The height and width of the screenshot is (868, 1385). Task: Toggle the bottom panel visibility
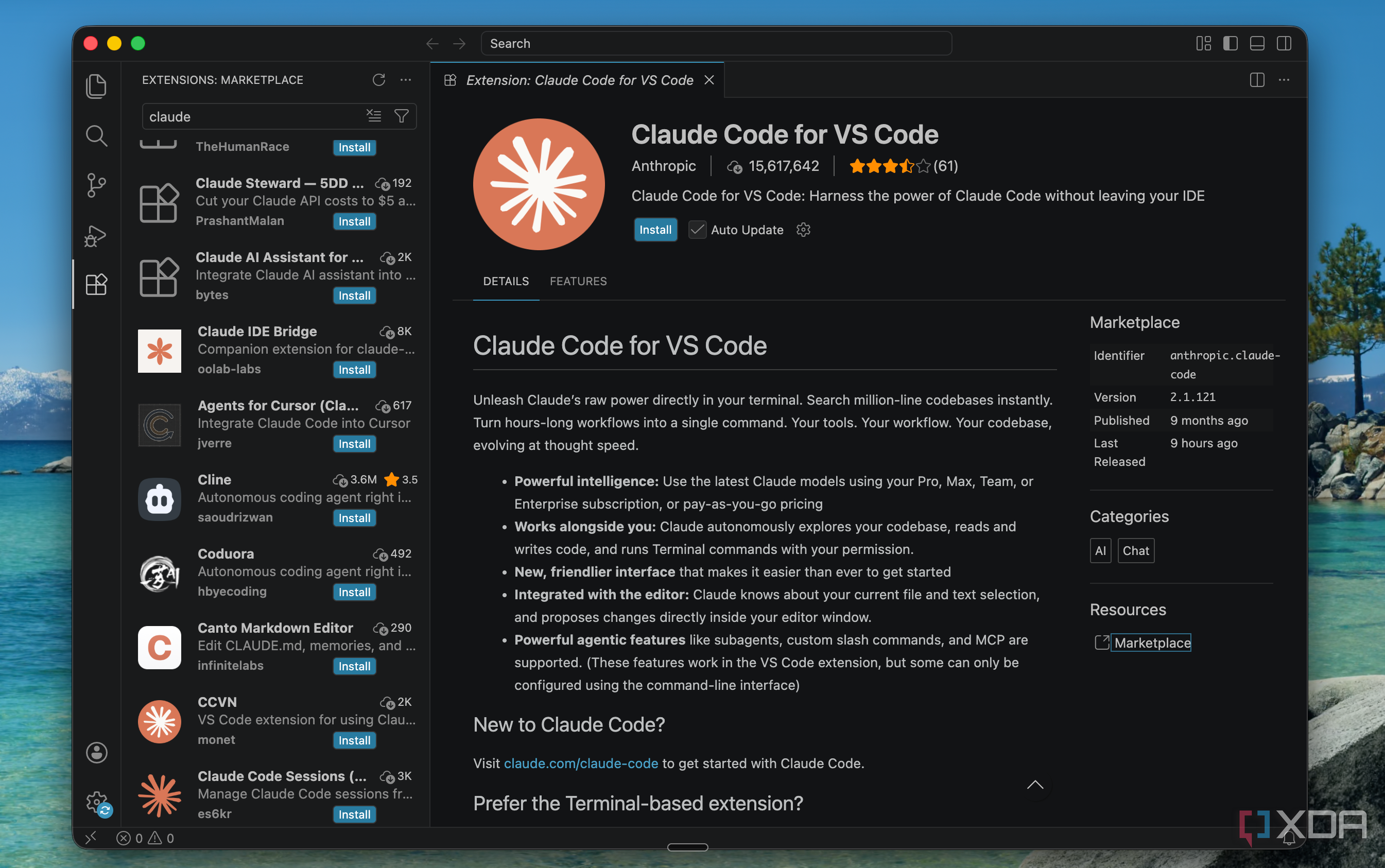click(x=1257, y=44)
